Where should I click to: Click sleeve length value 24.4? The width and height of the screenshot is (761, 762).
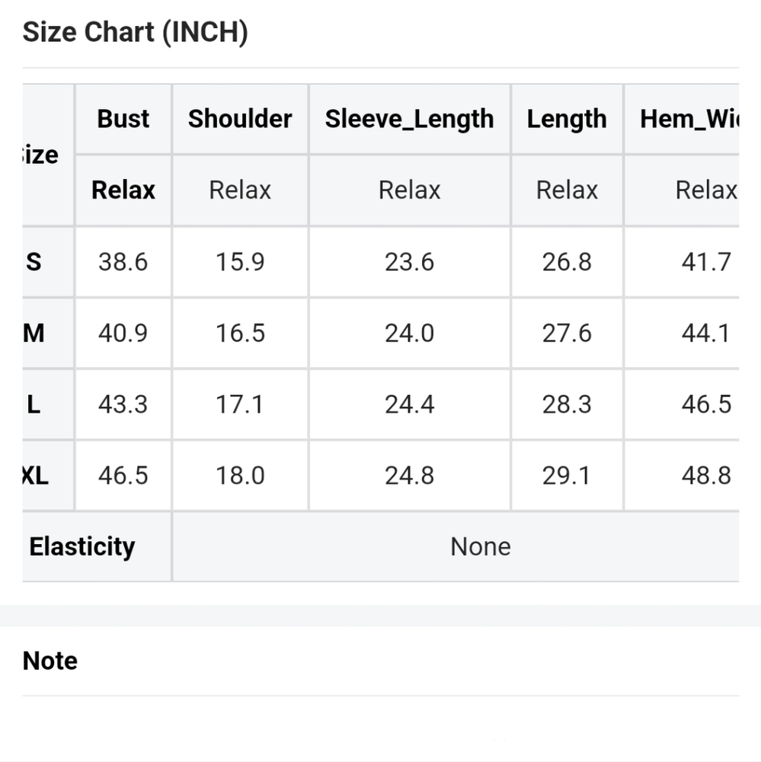coord(409,404)
